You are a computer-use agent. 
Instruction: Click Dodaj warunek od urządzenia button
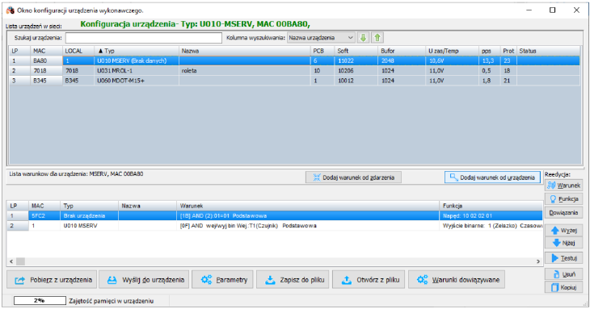coord(492,177)
